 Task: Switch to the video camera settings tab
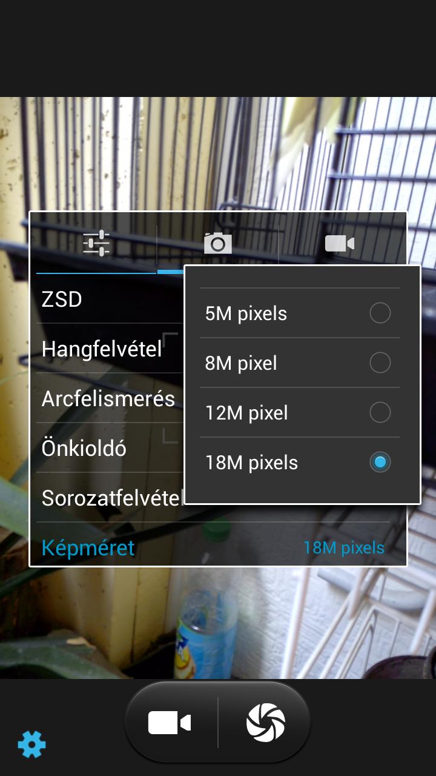point(339,244)
